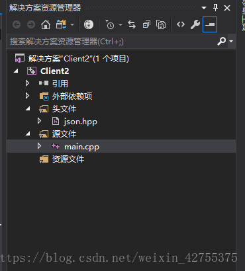This screenshot has height=271, width=245.
Task: Select the 头文件 folder
Action: pyautogui.click(x=64, y=109)
